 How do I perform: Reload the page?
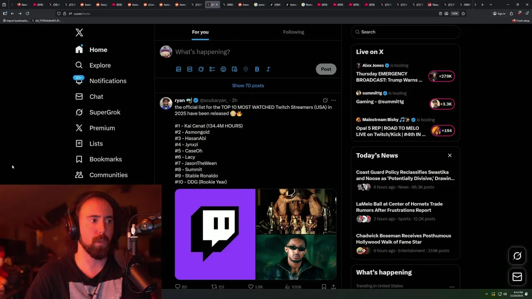(27, 13)
